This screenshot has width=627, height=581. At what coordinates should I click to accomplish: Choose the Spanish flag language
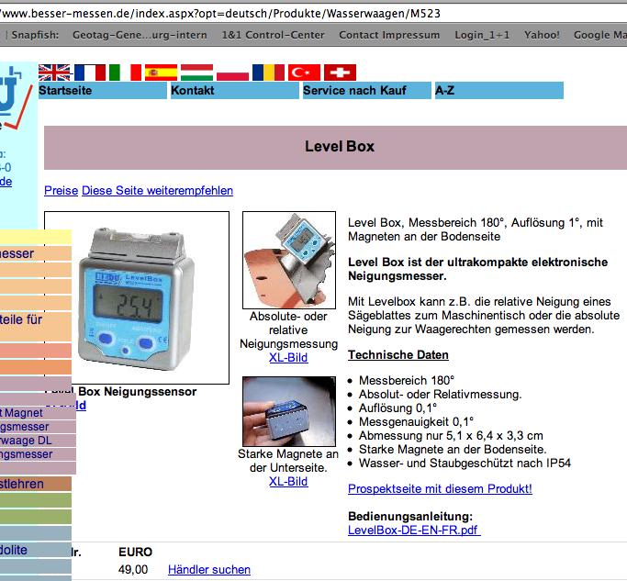click(x=161, y=73)
